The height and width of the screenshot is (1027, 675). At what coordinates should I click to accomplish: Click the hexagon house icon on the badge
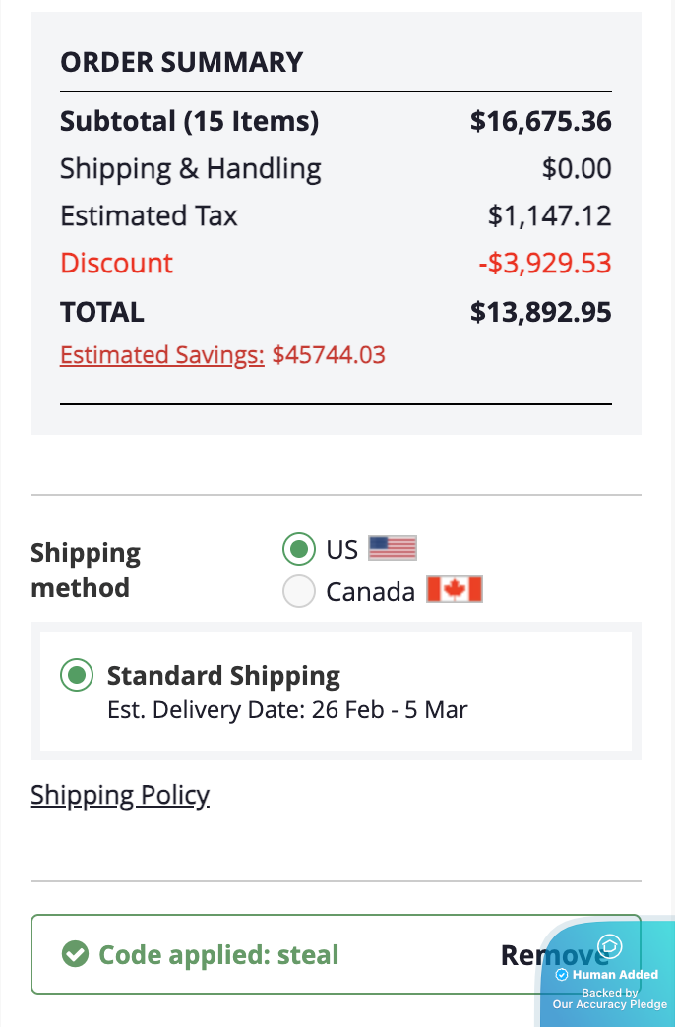click(x=609, y=947)
